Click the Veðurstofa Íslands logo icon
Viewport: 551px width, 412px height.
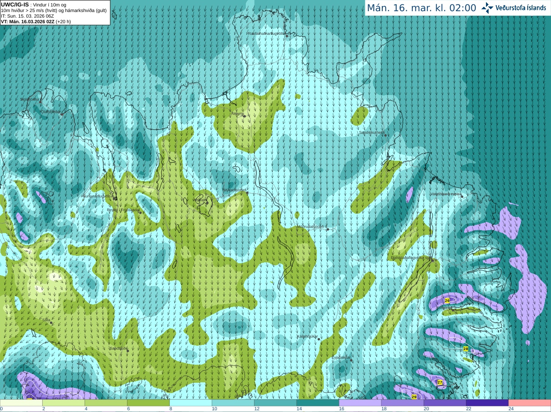pyautogui.click(x=487, y=8)
